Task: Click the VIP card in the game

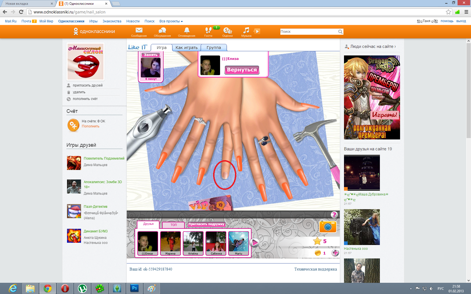Action: click(210, 204)
